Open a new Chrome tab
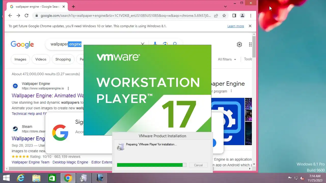This screenshot has width=326, height=183. [73, 7]
